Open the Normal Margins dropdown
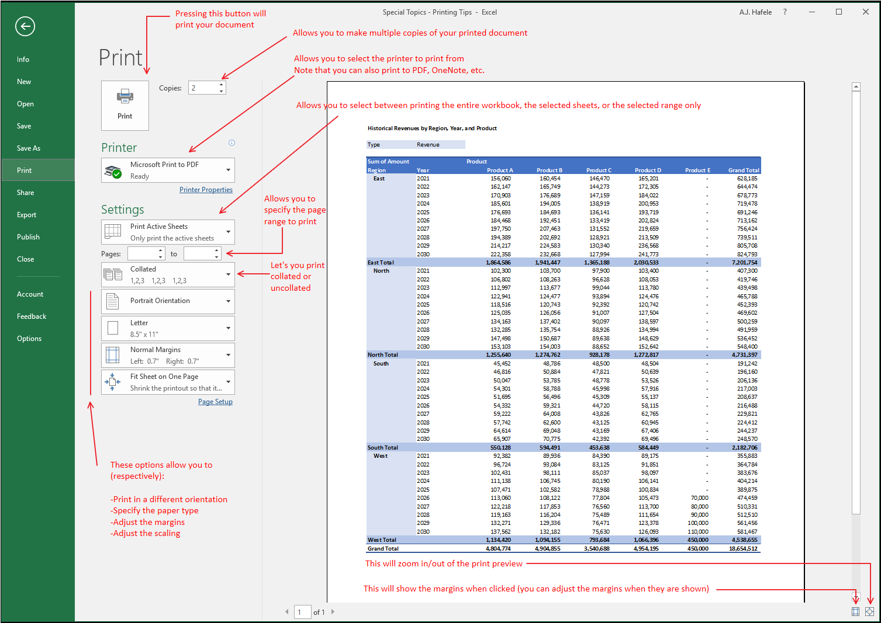 (168, 355)
